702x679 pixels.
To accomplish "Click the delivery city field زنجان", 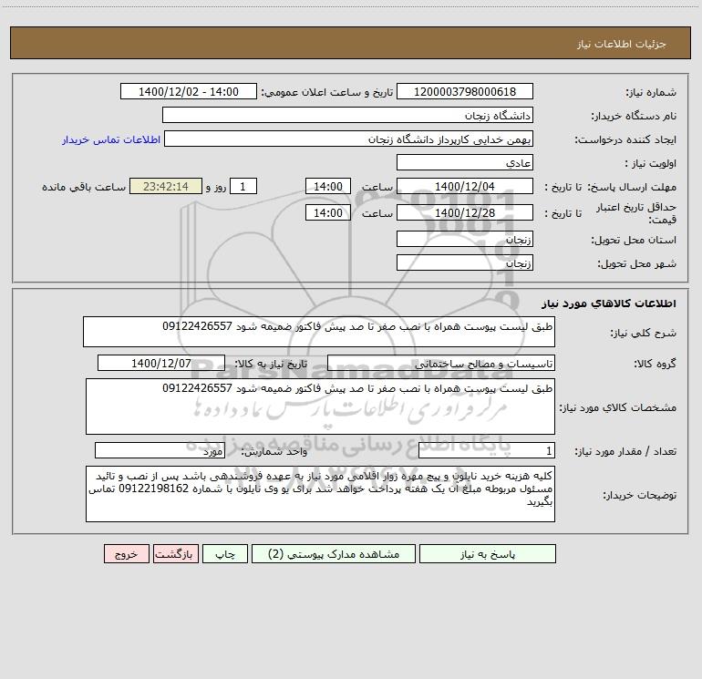I will click(465, 262).
